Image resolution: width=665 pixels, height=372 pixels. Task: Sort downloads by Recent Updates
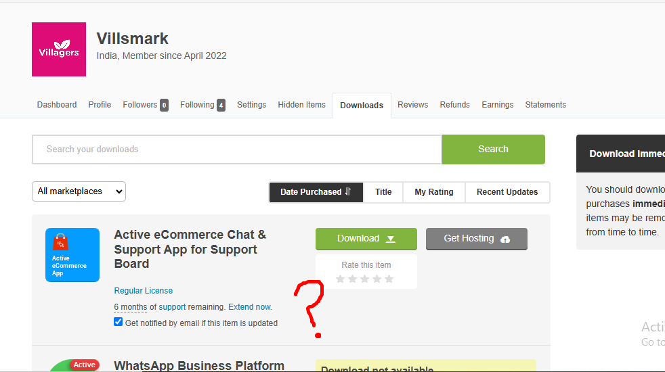click(507, 192)
